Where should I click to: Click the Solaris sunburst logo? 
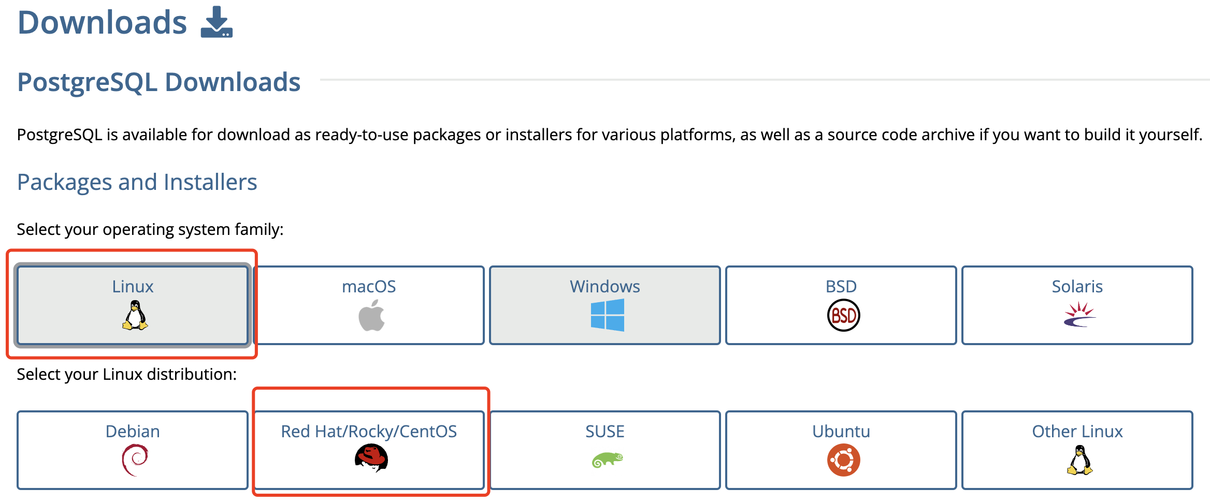[x=1079, y=315]
